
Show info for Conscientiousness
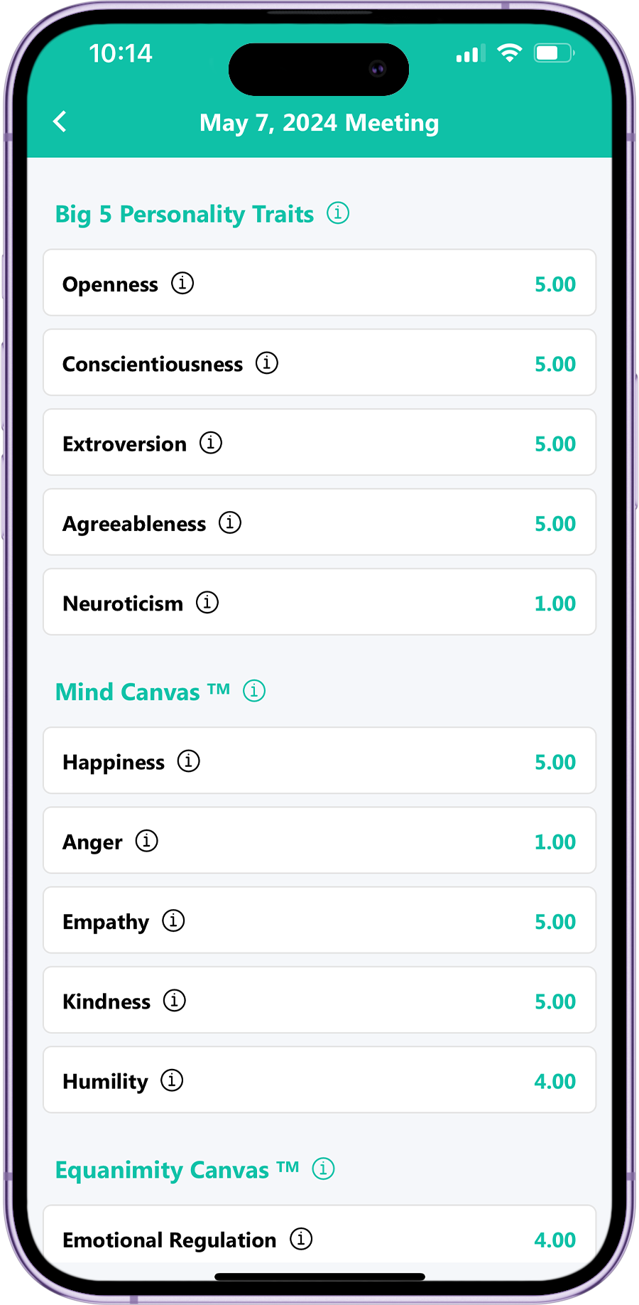pos(267,362)
